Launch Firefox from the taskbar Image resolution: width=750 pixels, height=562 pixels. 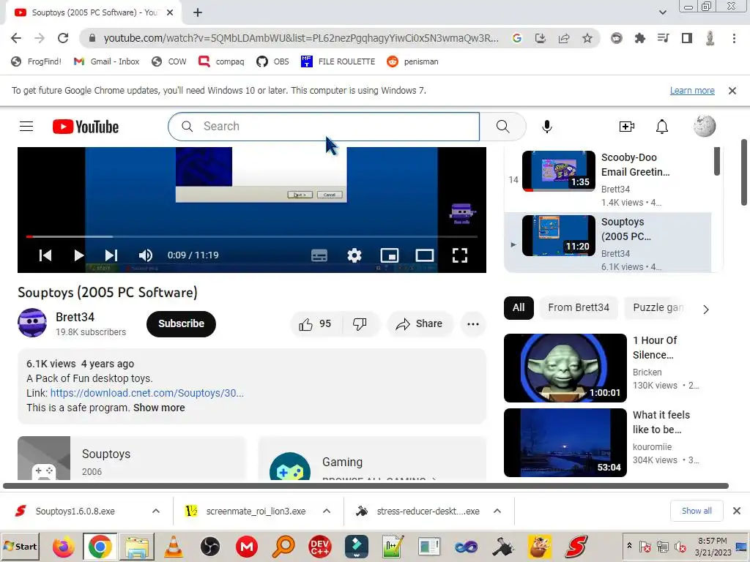pos(63,547)
